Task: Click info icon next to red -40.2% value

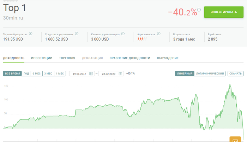Action: pyautogui.click(x=199, y=9)
